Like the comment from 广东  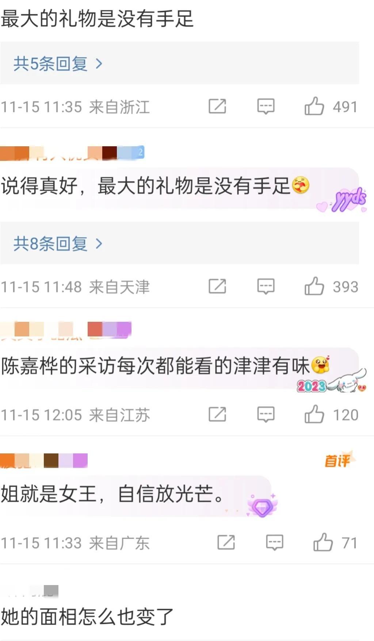click(x=323, y=542)
